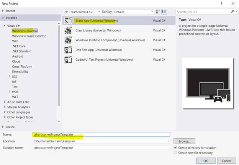Expand the Online section
The height and width of the screenshot is (165, 239).
pyautogui.click(x=3, y=127)
